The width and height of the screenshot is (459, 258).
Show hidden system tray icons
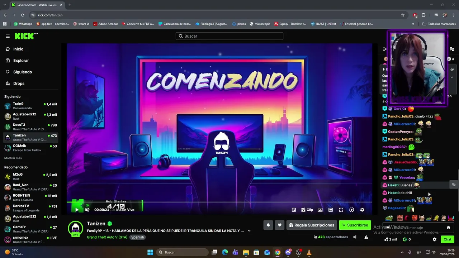[402, 252]
